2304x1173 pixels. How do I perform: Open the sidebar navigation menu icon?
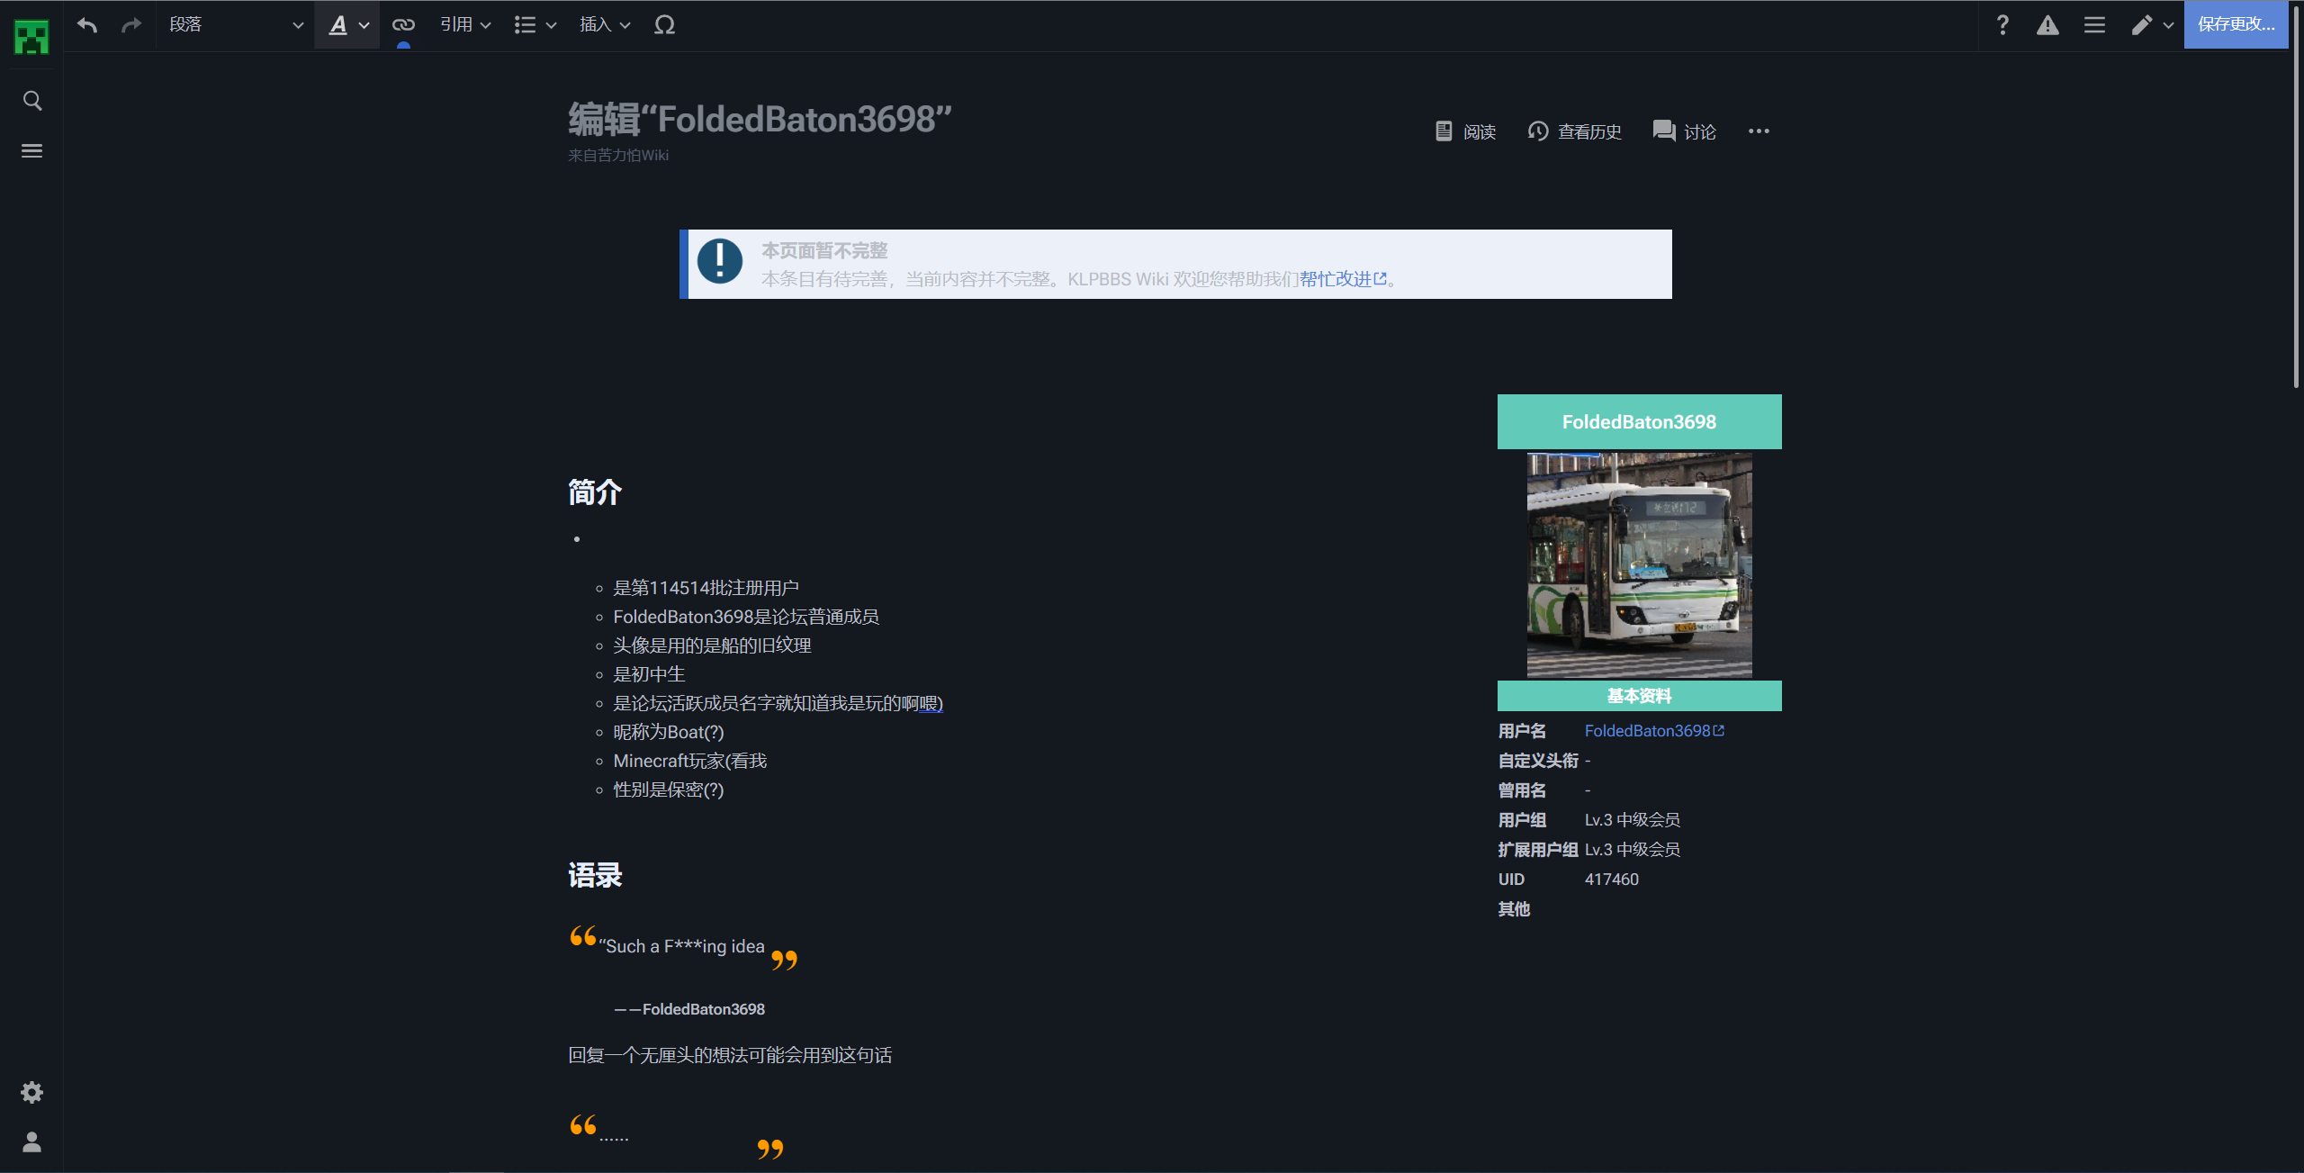click(x=31, y=151)
